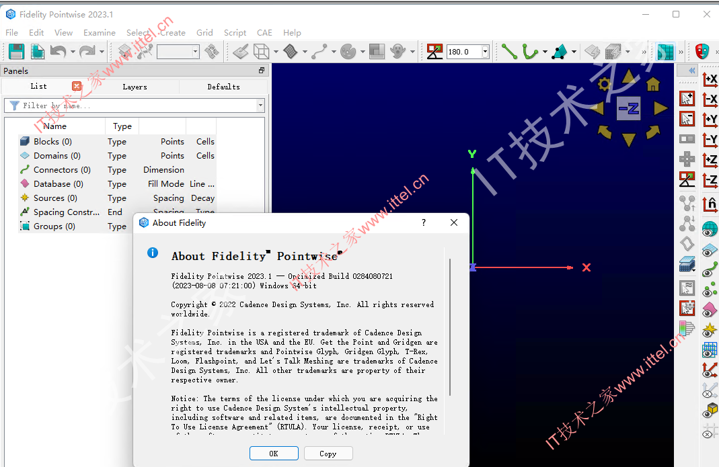This screenshot has height=467, width=719.
Task: Select the green two-point line connector tool
Action: [x=509, y=51]
